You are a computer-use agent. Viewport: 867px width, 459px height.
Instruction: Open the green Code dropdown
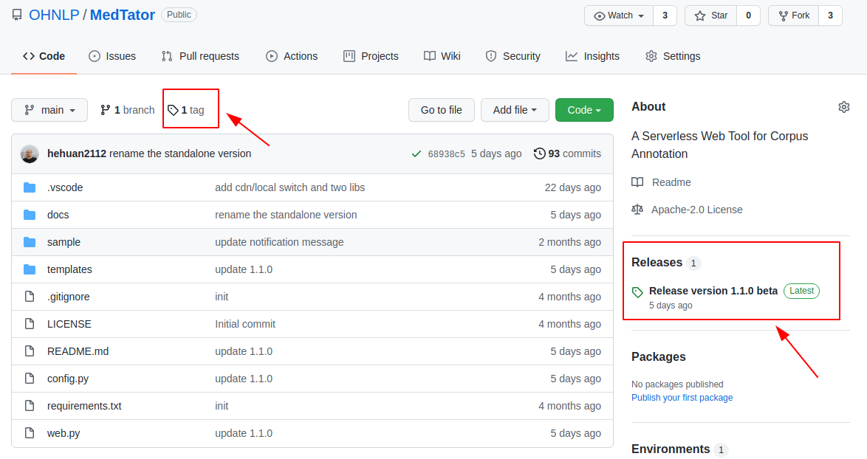[x=584, y=110]
